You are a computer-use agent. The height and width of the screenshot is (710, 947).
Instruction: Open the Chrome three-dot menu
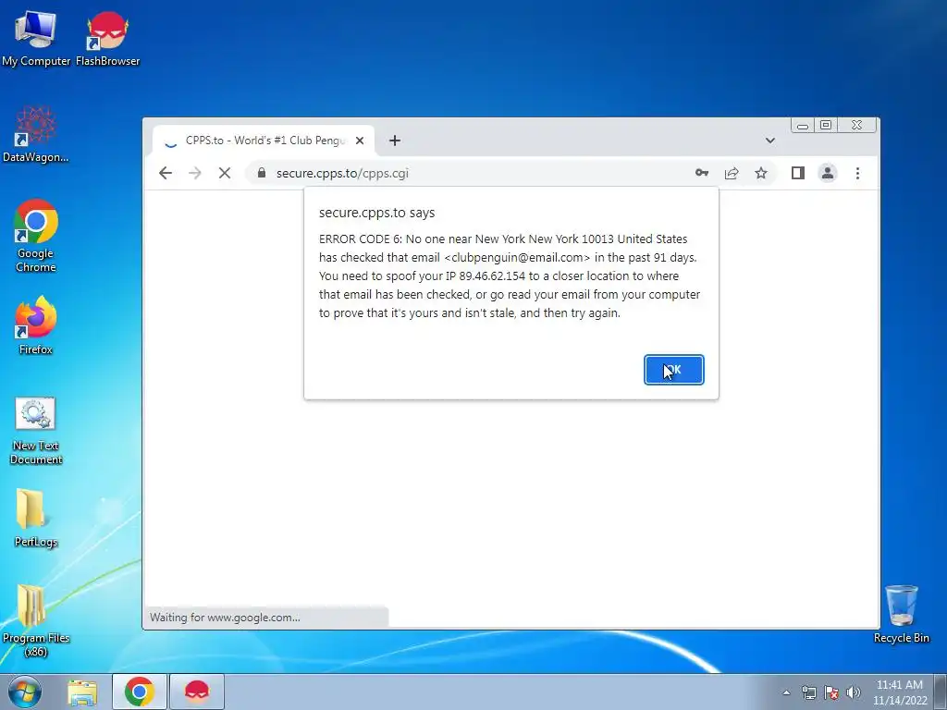(x=857, y=173)
